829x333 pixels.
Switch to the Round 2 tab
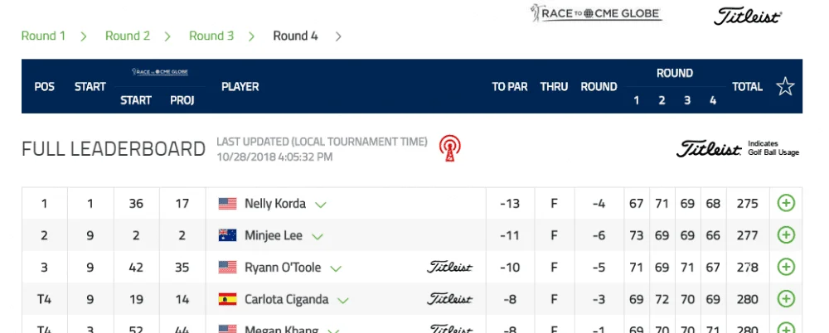(x=128, y=36)
